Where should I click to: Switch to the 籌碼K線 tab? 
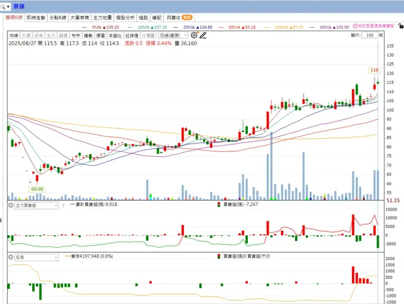[14, 17]
